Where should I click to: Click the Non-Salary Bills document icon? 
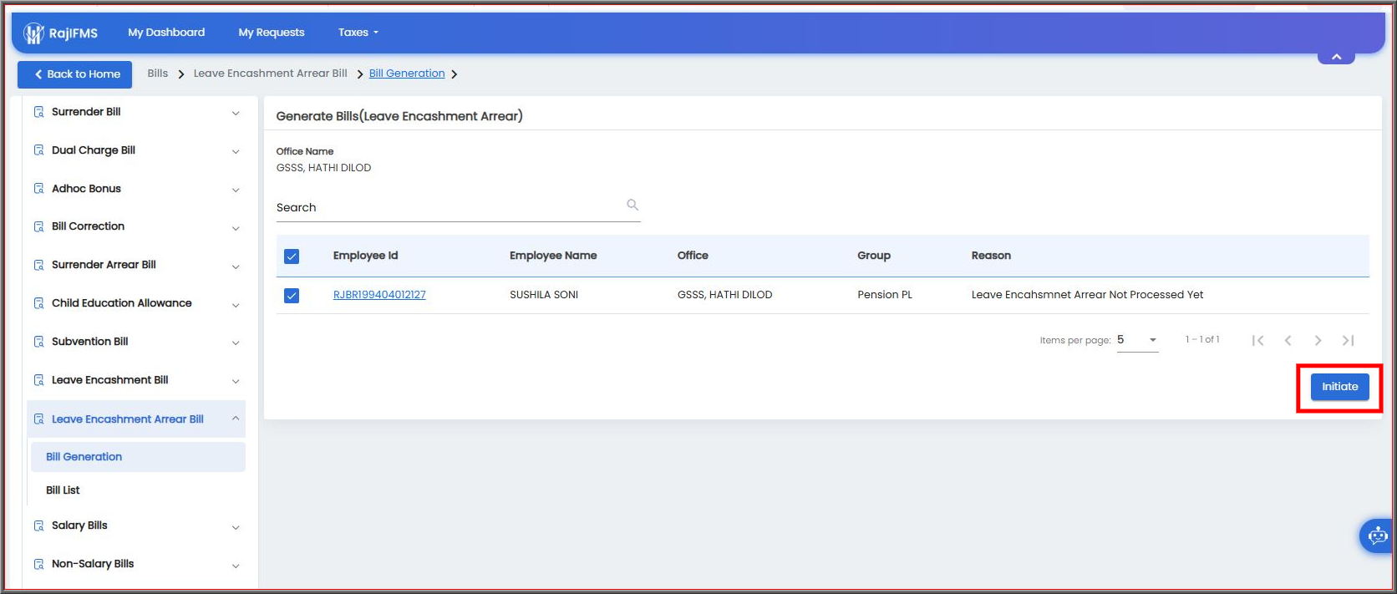click(x=38, y=564)
